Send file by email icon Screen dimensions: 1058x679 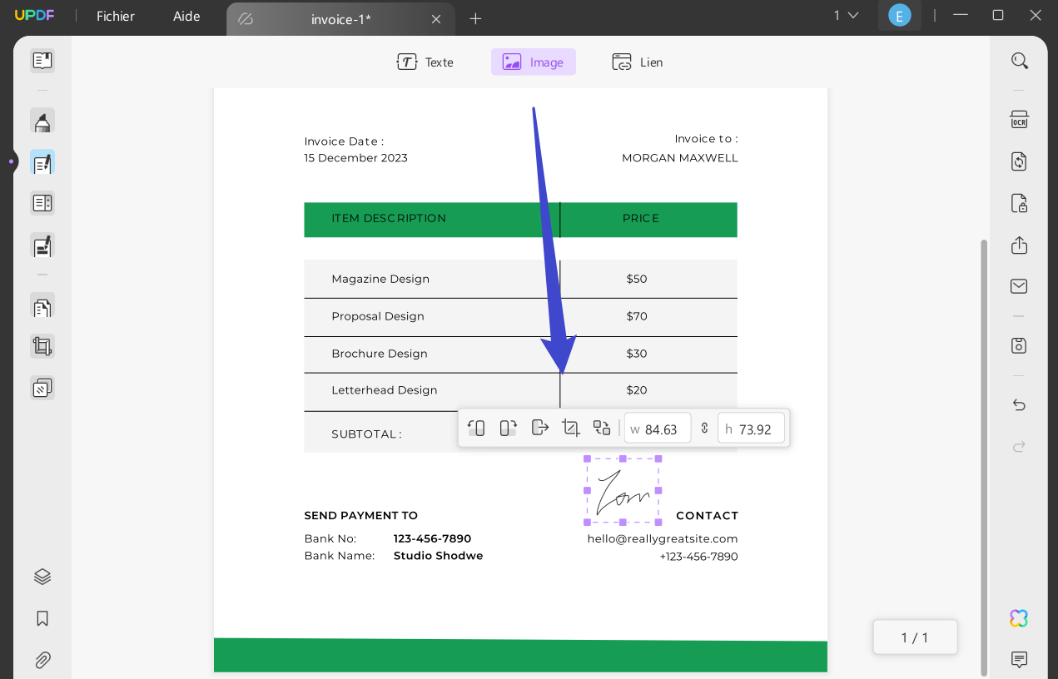click(1019, 286)
